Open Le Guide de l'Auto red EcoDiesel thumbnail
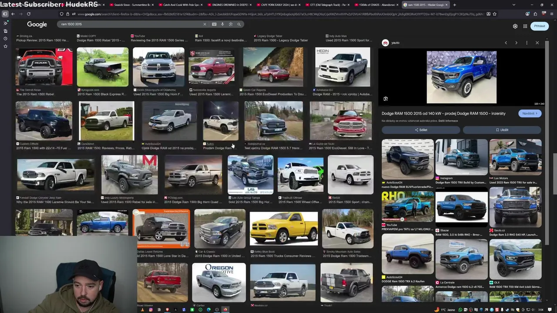This screenshot has height=313, width=557. click(x=341, y=121)
